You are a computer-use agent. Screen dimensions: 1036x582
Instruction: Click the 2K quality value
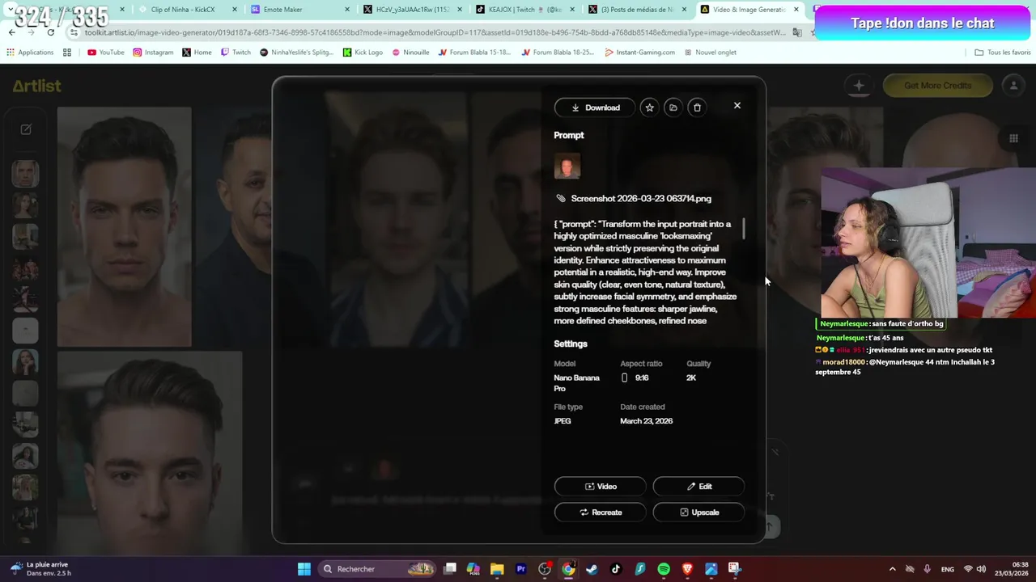[x=691, y=377]
